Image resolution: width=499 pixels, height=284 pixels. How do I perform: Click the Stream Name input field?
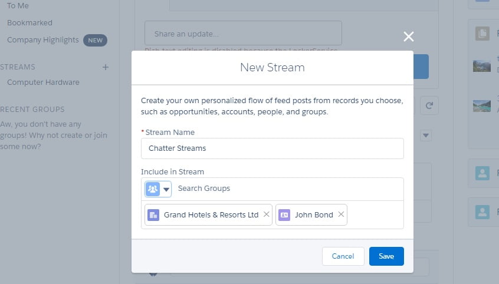pos(273,148)
